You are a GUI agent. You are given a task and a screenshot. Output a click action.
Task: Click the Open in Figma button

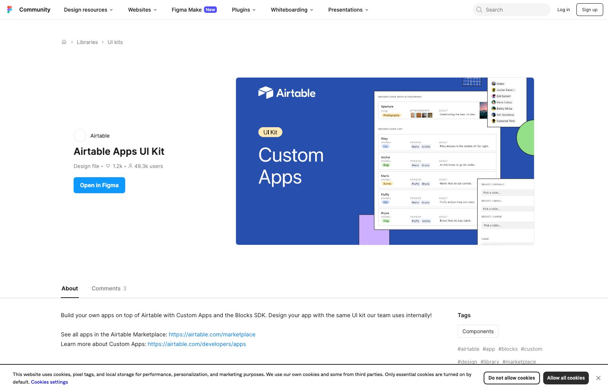click(99, 185)
